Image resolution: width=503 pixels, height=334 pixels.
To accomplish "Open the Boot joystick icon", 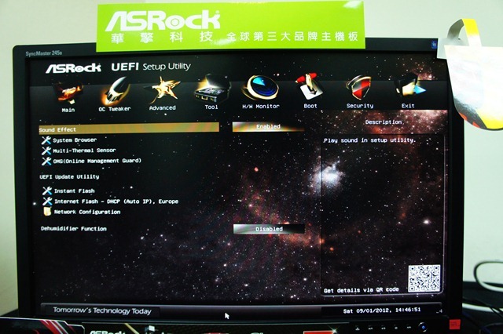I will (309, 87).
